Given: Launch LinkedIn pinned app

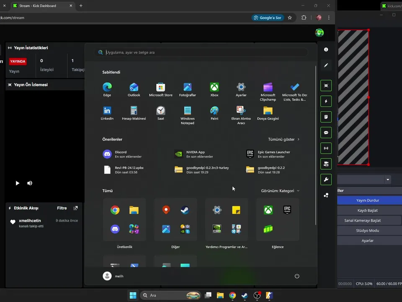Looking at the screenshot, I should click(x=107, y=113).
